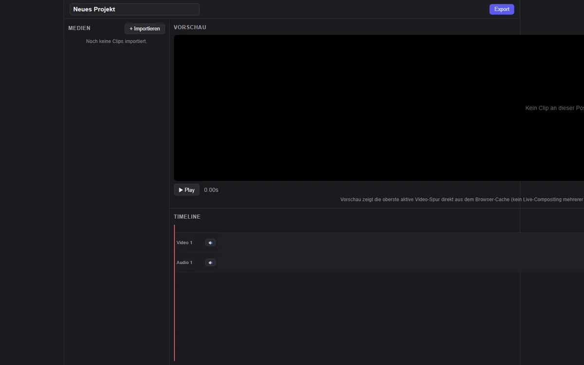The image size is (584, 365).
Task: Click the Export button
Action: pos(502,9)
